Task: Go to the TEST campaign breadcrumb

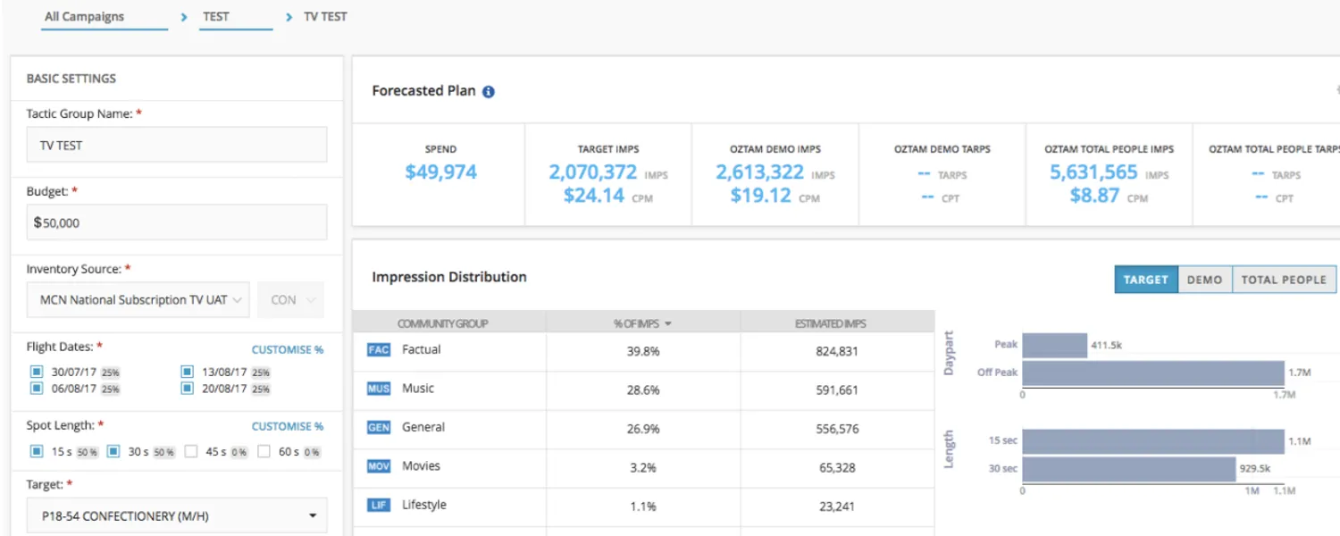Action: coord(216,16)
